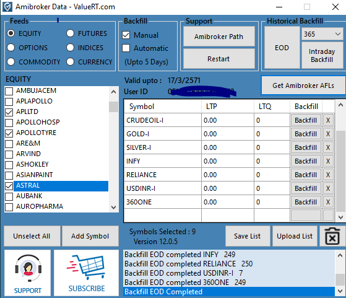This screenshot has height=298, width=346.
Task: Remove SILVER-I with its X button
Action: [328, 147]
